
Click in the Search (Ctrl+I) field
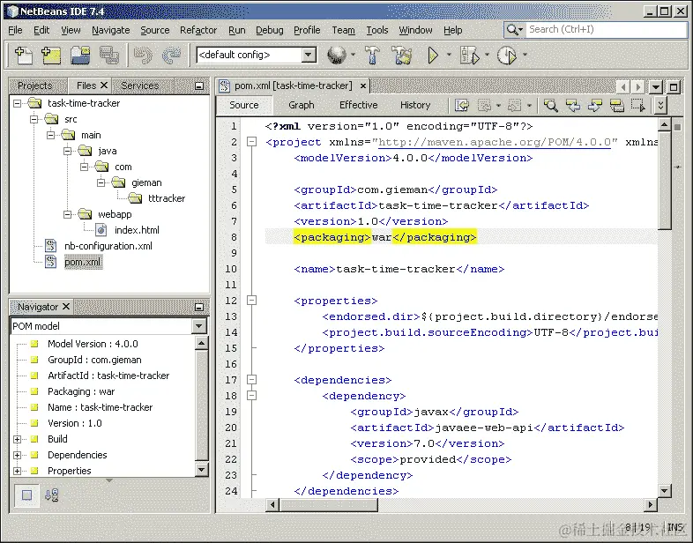click(607, 30)
